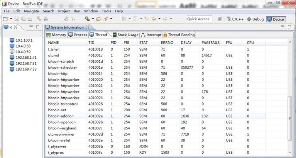Select the qtumcoin-miner thread row
This screenshot has height=158, width=296.
[156, 134]
